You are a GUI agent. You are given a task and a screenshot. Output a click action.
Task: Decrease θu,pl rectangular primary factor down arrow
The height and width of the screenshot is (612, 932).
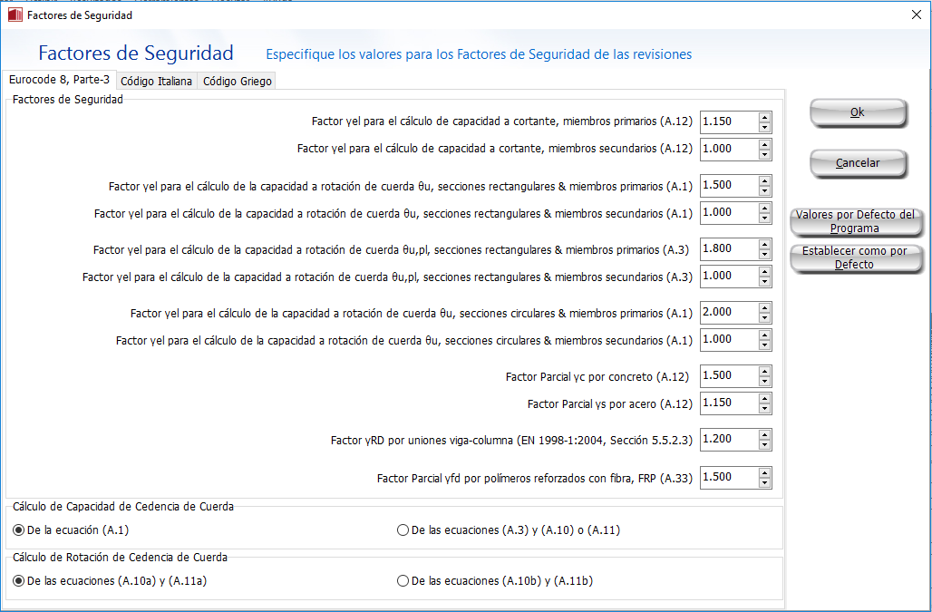coord(765,254)
